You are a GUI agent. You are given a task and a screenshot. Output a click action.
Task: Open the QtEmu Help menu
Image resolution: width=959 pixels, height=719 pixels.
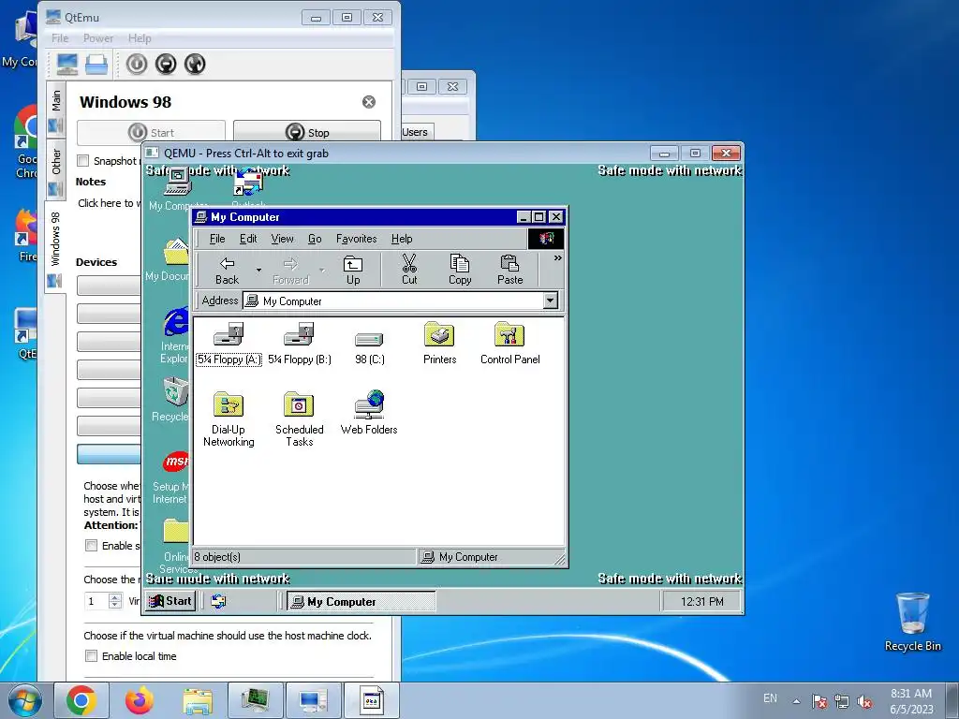point(140,37)
